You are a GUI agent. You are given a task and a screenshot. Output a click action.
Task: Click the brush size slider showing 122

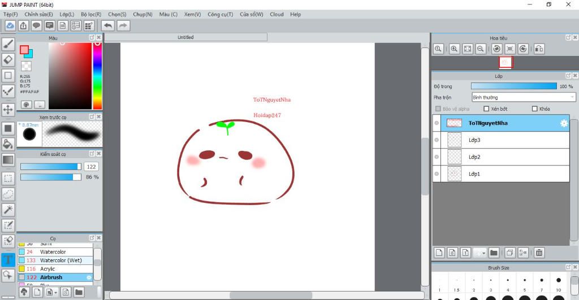click(x=51, y=167)
